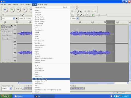Choose Equalization effect
131x98 pixels.
click(51, 30)
